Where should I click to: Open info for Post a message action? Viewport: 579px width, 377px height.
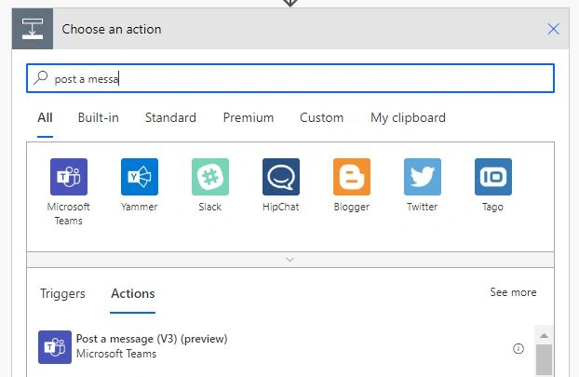coord(518,348)
